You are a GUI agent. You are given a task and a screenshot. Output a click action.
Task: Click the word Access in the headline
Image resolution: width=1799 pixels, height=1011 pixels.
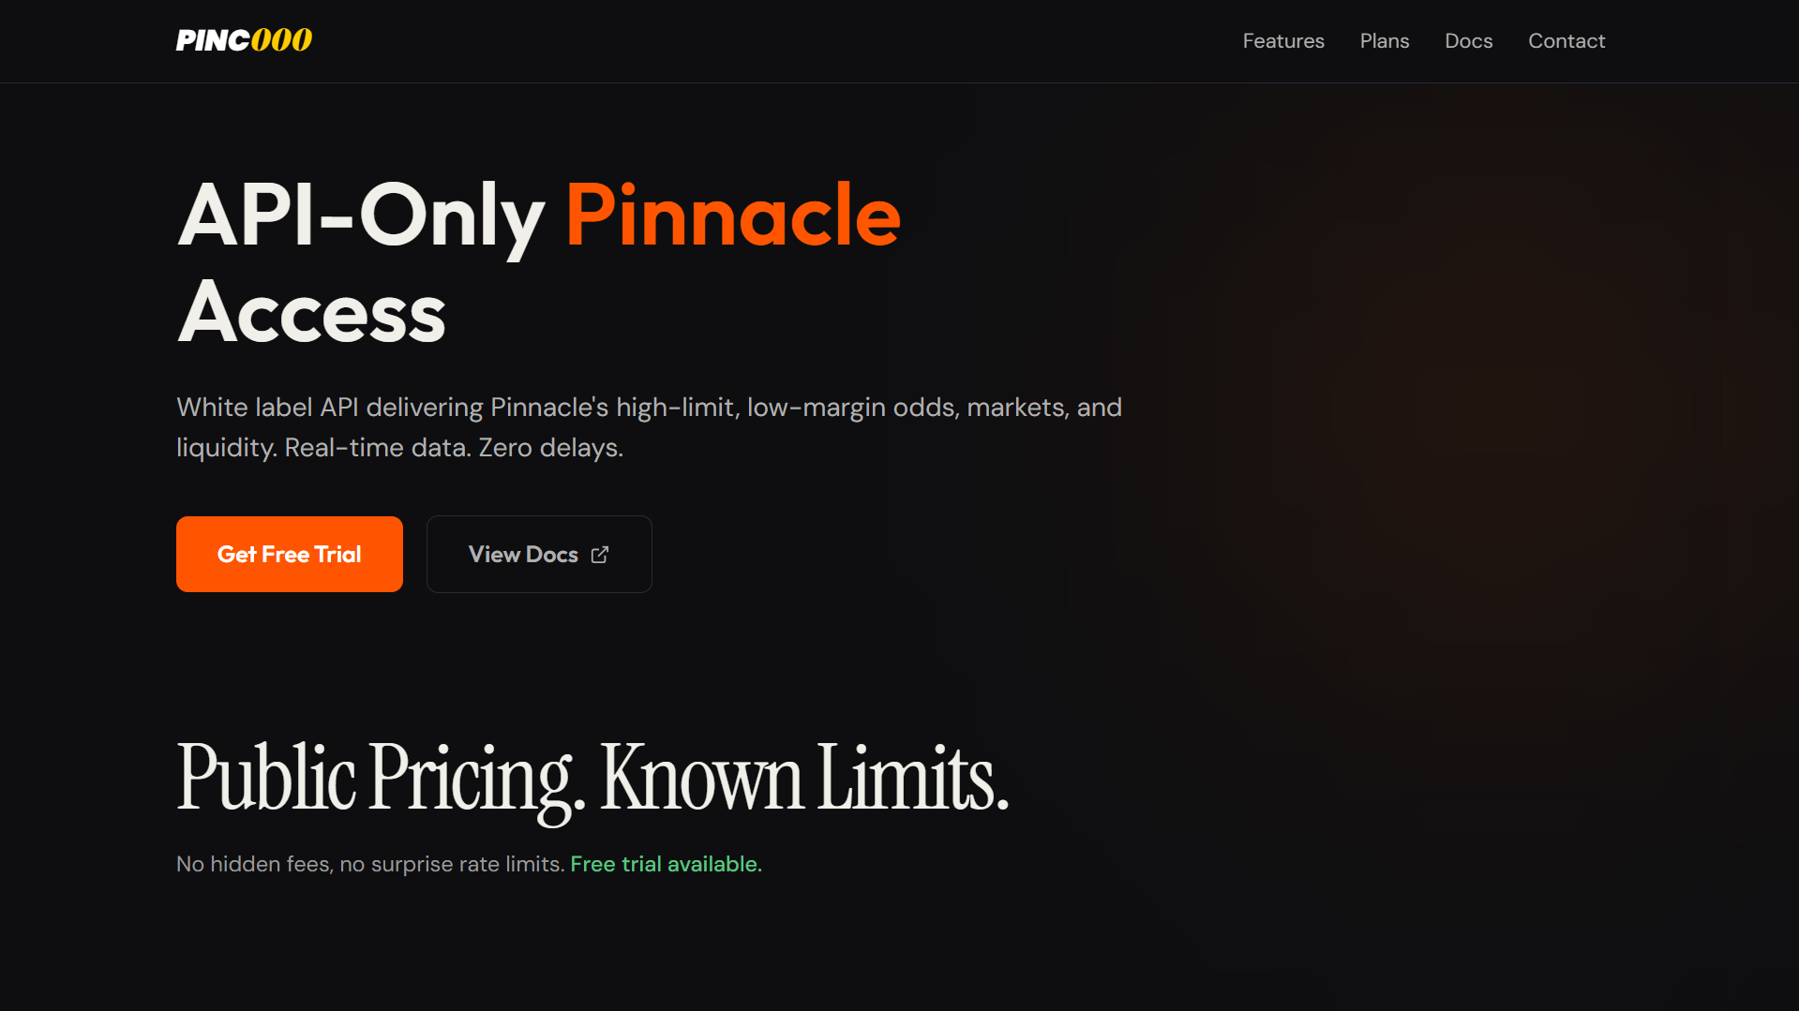[x=311, y=313]
